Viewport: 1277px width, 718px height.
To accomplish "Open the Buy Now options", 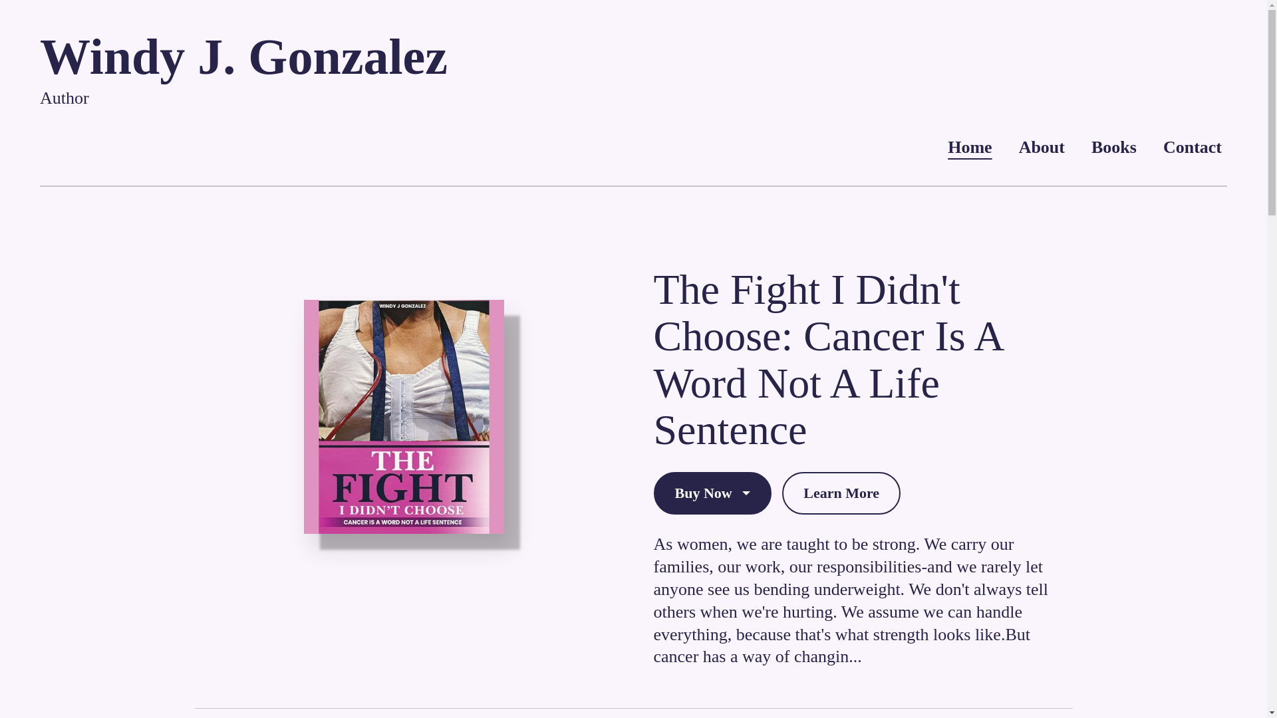I will coord(704,493).
